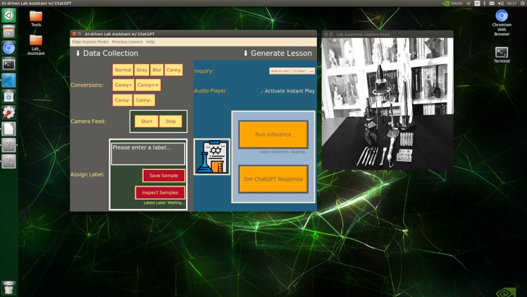This screenshot has width=527, height=297.
Task: Start the camera feed
Action: 147,121
